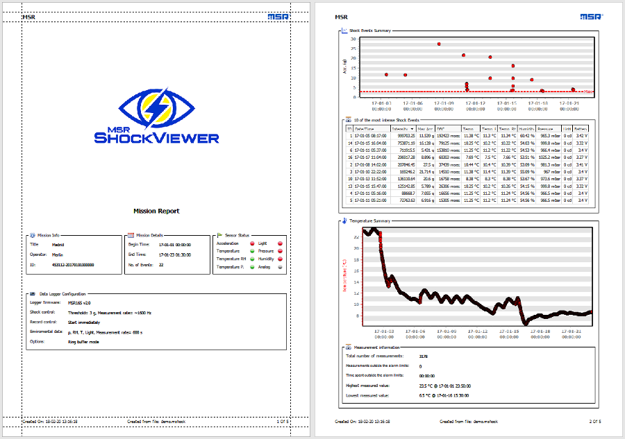The width and height of the screenshot is (625, 439).
Task: Click the ShockViewer eye logo
Action: 157,108
